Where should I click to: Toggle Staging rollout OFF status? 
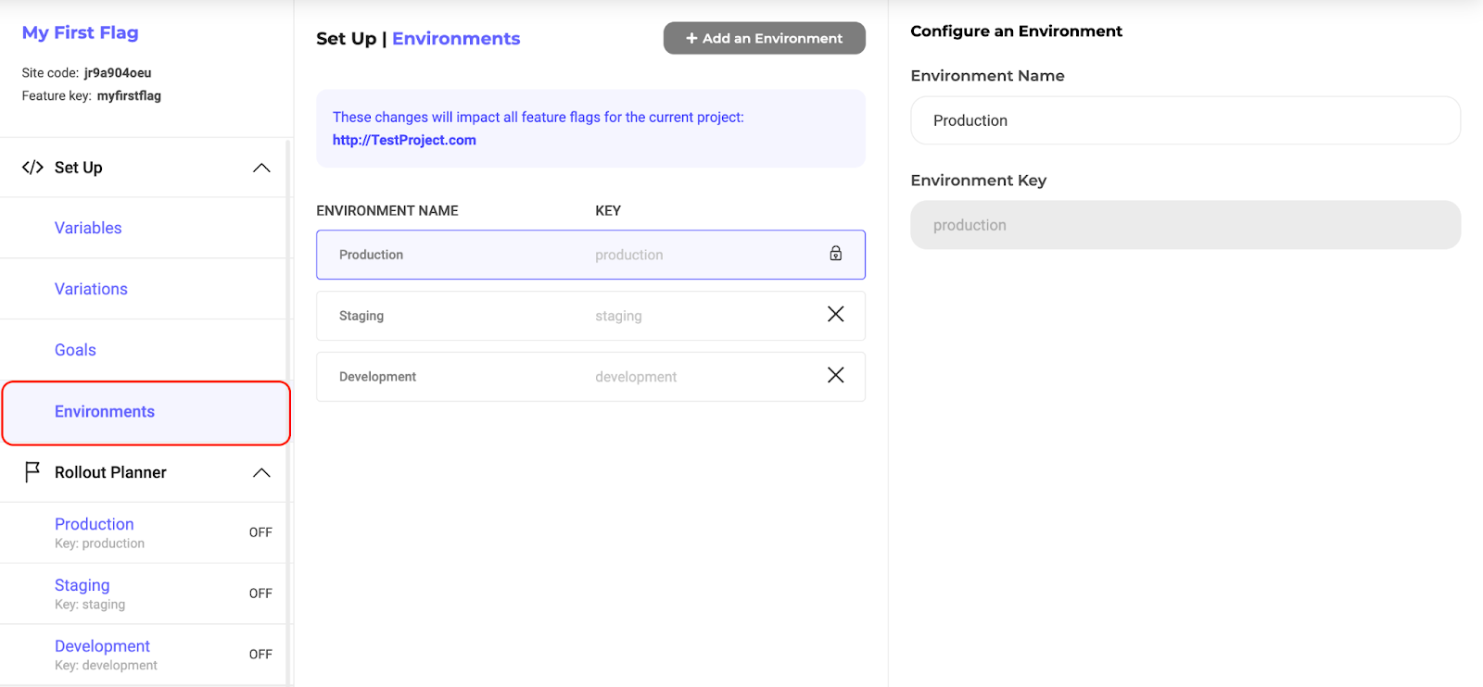tap(260, 593)
